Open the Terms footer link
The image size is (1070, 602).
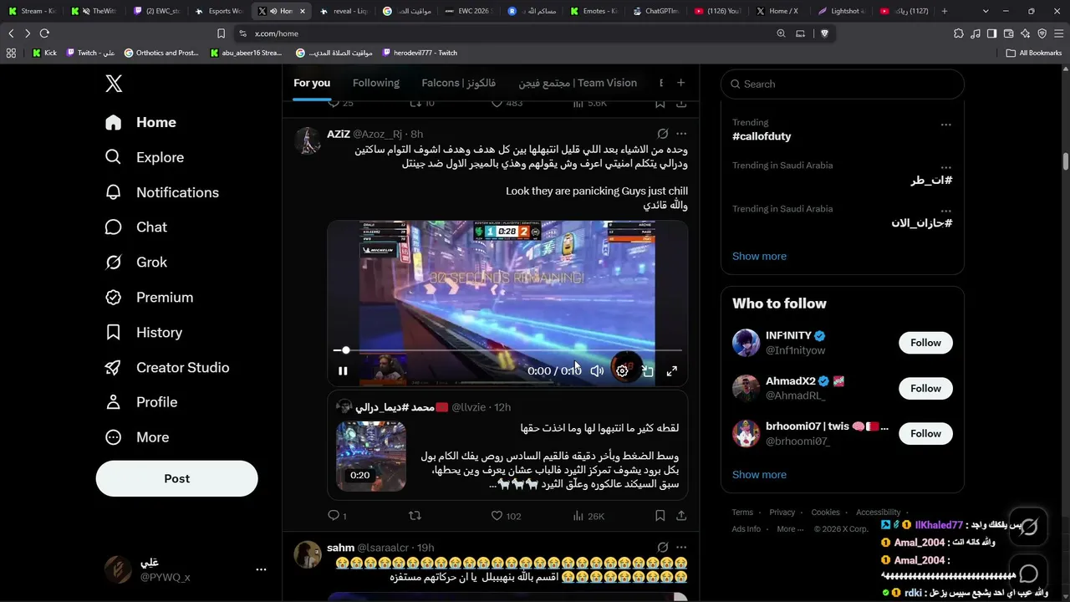coord(742,513)
